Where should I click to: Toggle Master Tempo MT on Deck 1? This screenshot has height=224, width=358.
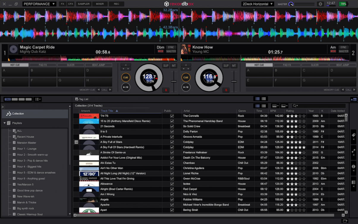(x=174, y=66)
